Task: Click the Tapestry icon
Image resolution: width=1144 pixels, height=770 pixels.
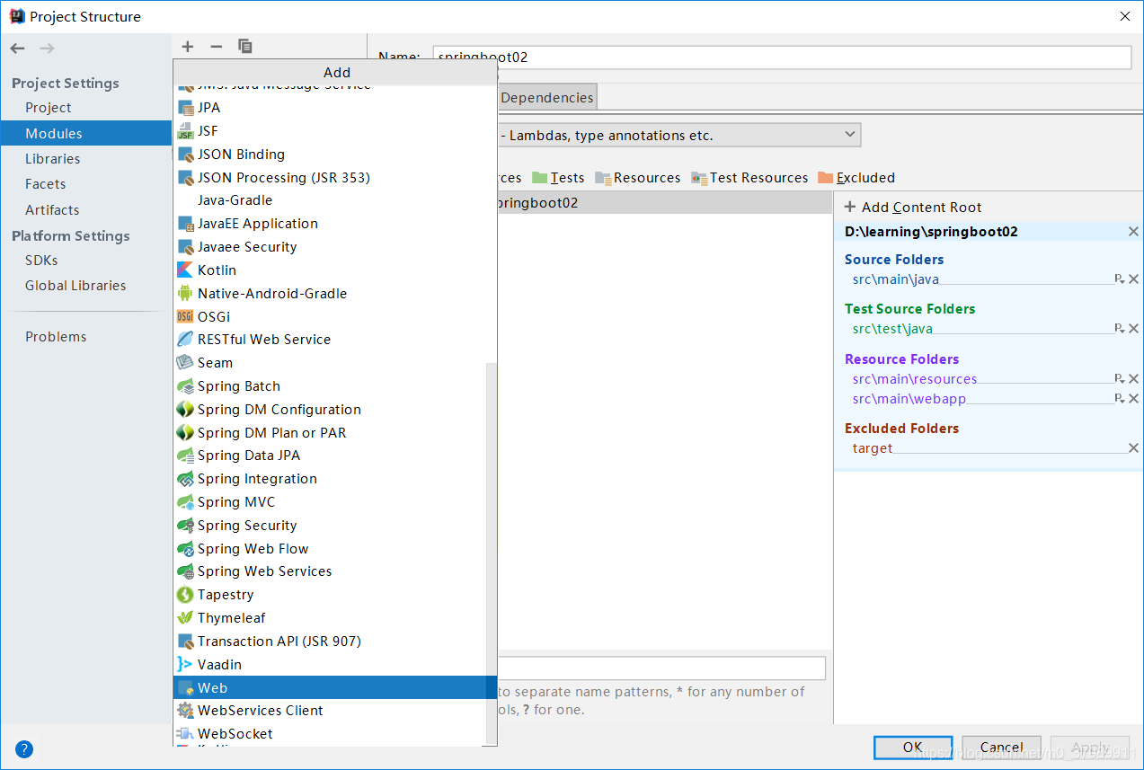Action: pyautogui.click(x=185, y=595)
